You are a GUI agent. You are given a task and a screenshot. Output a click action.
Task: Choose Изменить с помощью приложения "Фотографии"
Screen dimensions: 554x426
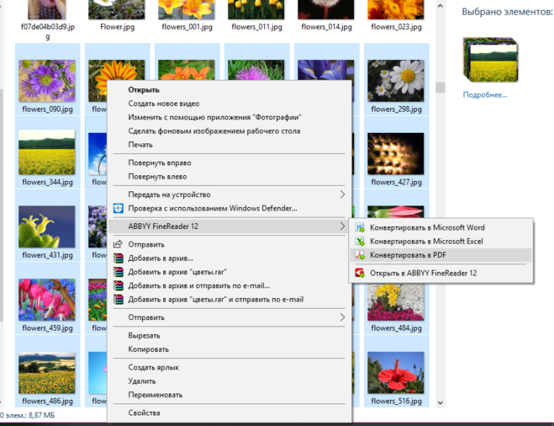215,117
